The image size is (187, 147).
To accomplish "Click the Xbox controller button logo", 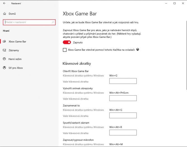I will pos(138,49).
